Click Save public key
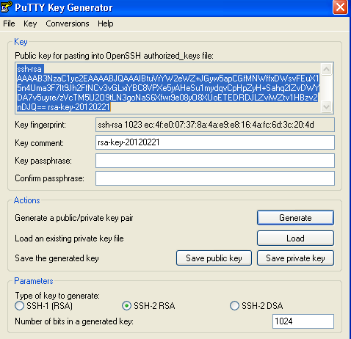The height and width of the screenshot is (339, 351). click(x=214, y=258)
